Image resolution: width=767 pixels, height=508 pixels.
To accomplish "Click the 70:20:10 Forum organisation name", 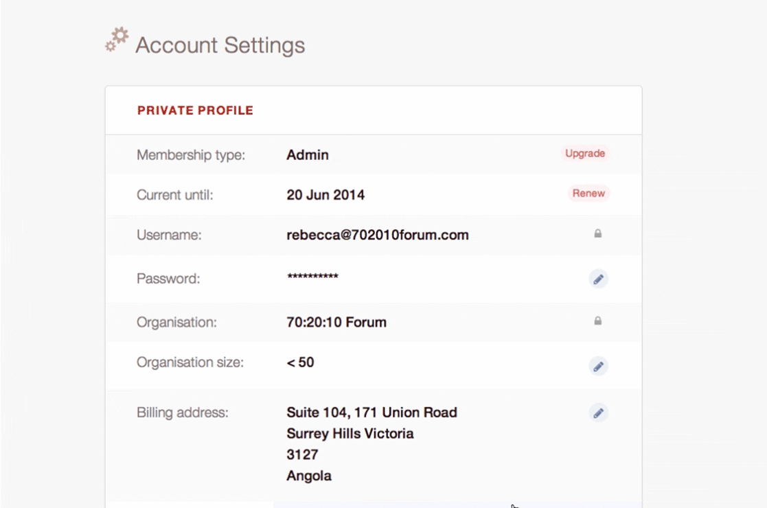I will coord(336,322).
